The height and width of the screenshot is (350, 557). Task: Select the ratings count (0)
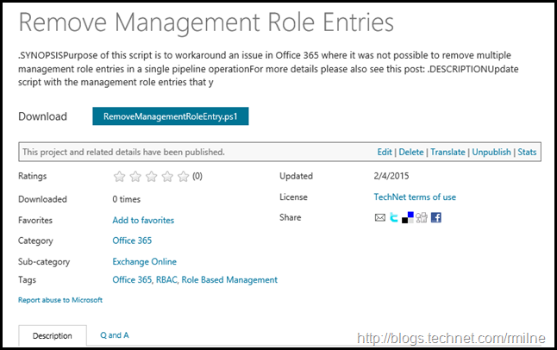197,176
